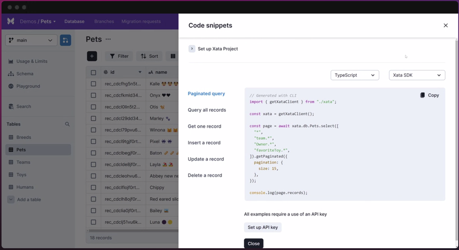
Task: Switch to the Branches tab
Action: coord(104,22)
